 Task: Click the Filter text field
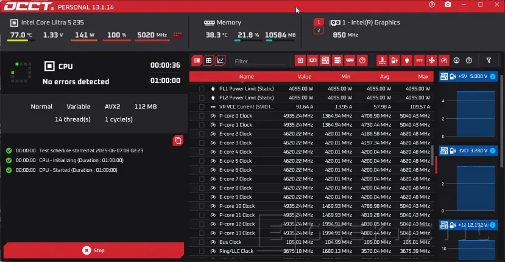[x=260, y=61]
